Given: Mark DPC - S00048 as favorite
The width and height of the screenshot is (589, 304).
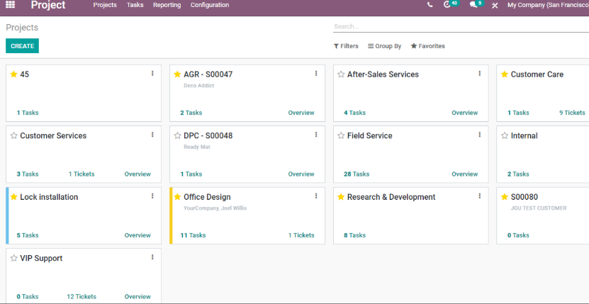Looking at the screenshot, I should tap(177, 135).
